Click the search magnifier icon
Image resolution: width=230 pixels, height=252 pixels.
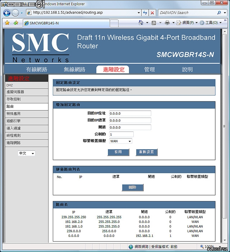(219, 13)
